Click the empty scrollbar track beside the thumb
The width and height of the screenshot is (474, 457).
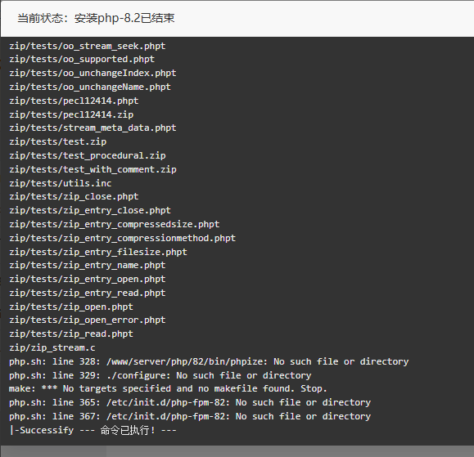[290, 451]
